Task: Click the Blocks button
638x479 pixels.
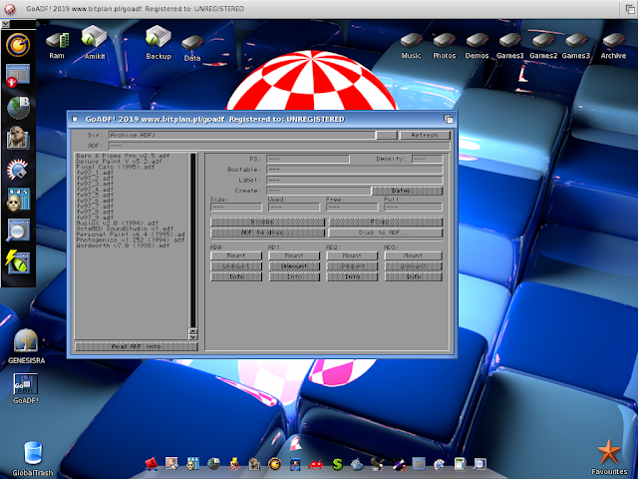Action: point(267,222)
